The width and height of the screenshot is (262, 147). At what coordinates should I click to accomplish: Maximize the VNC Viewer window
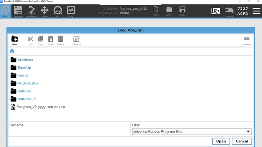(249, 1)
